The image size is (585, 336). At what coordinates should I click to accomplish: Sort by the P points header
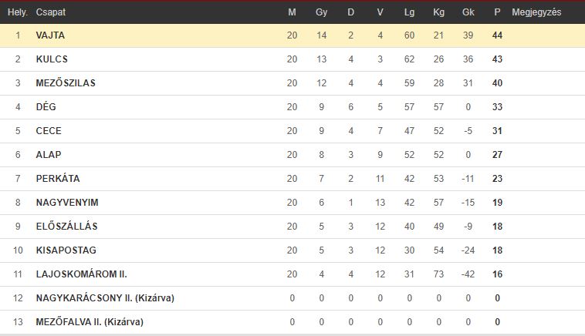tap(497, 12)
